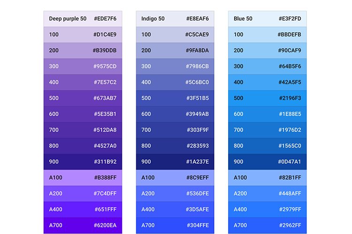The image size is (352, 234).
Task: Pick the Indigo 500 #3F51B5 swatch
Action: 175,98
